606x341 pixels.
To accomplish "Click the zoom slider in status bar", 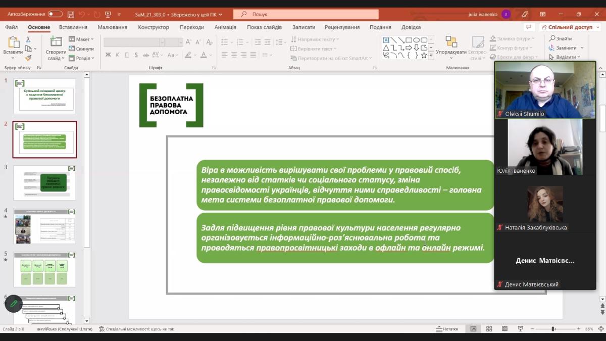I will (553, 329).
